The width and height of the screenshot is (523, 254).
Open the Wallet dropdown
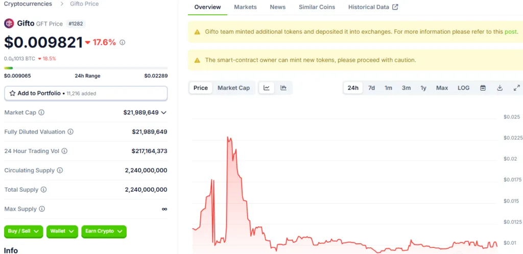point(62,231)
